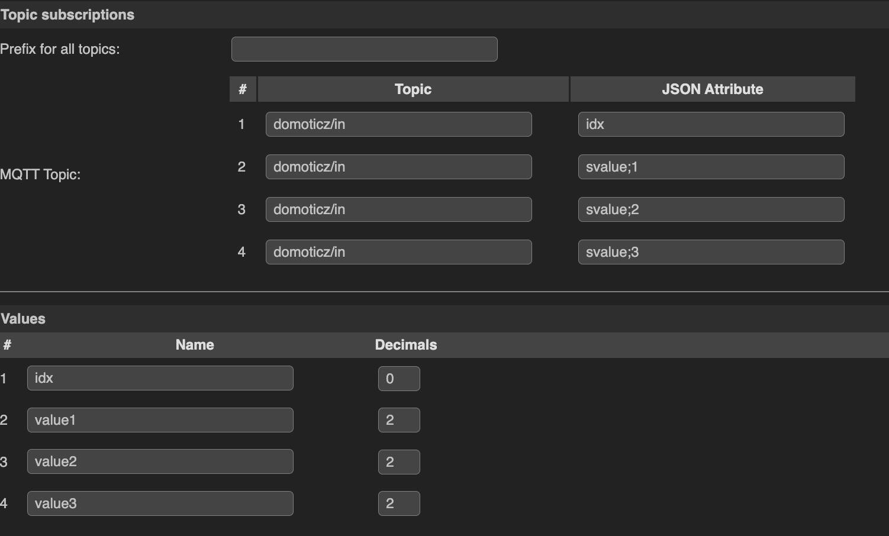
Task: Click the Name field containing idx
Action: [x=160, y=378]
